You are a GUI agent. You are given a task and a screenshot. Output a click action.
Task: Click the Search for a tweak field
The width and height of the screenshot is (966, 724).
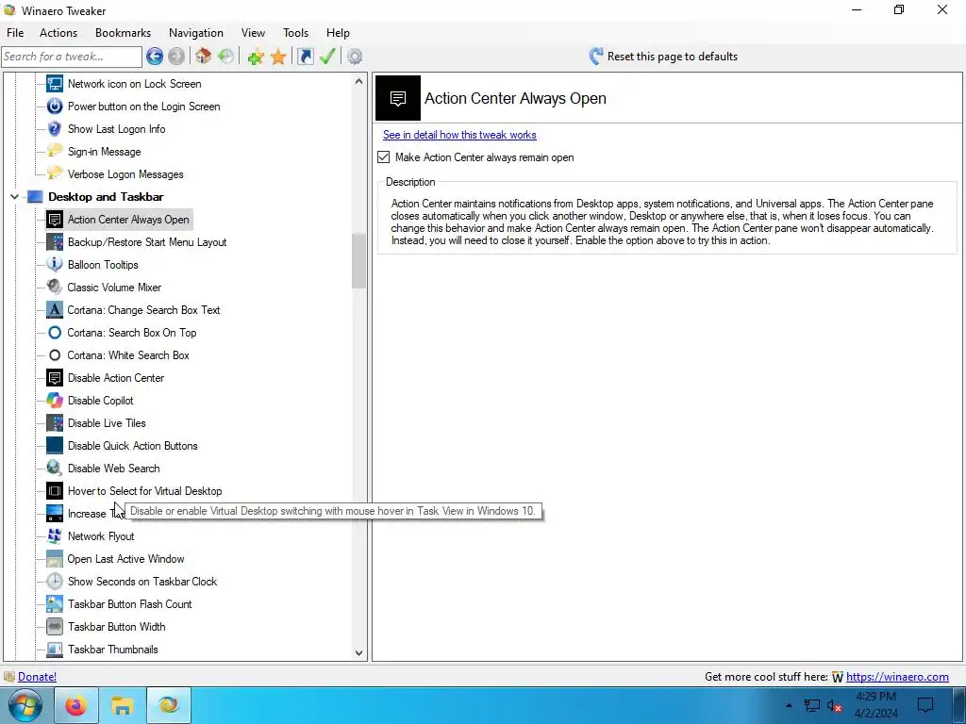pyautogui.click(x=72, y=57)
